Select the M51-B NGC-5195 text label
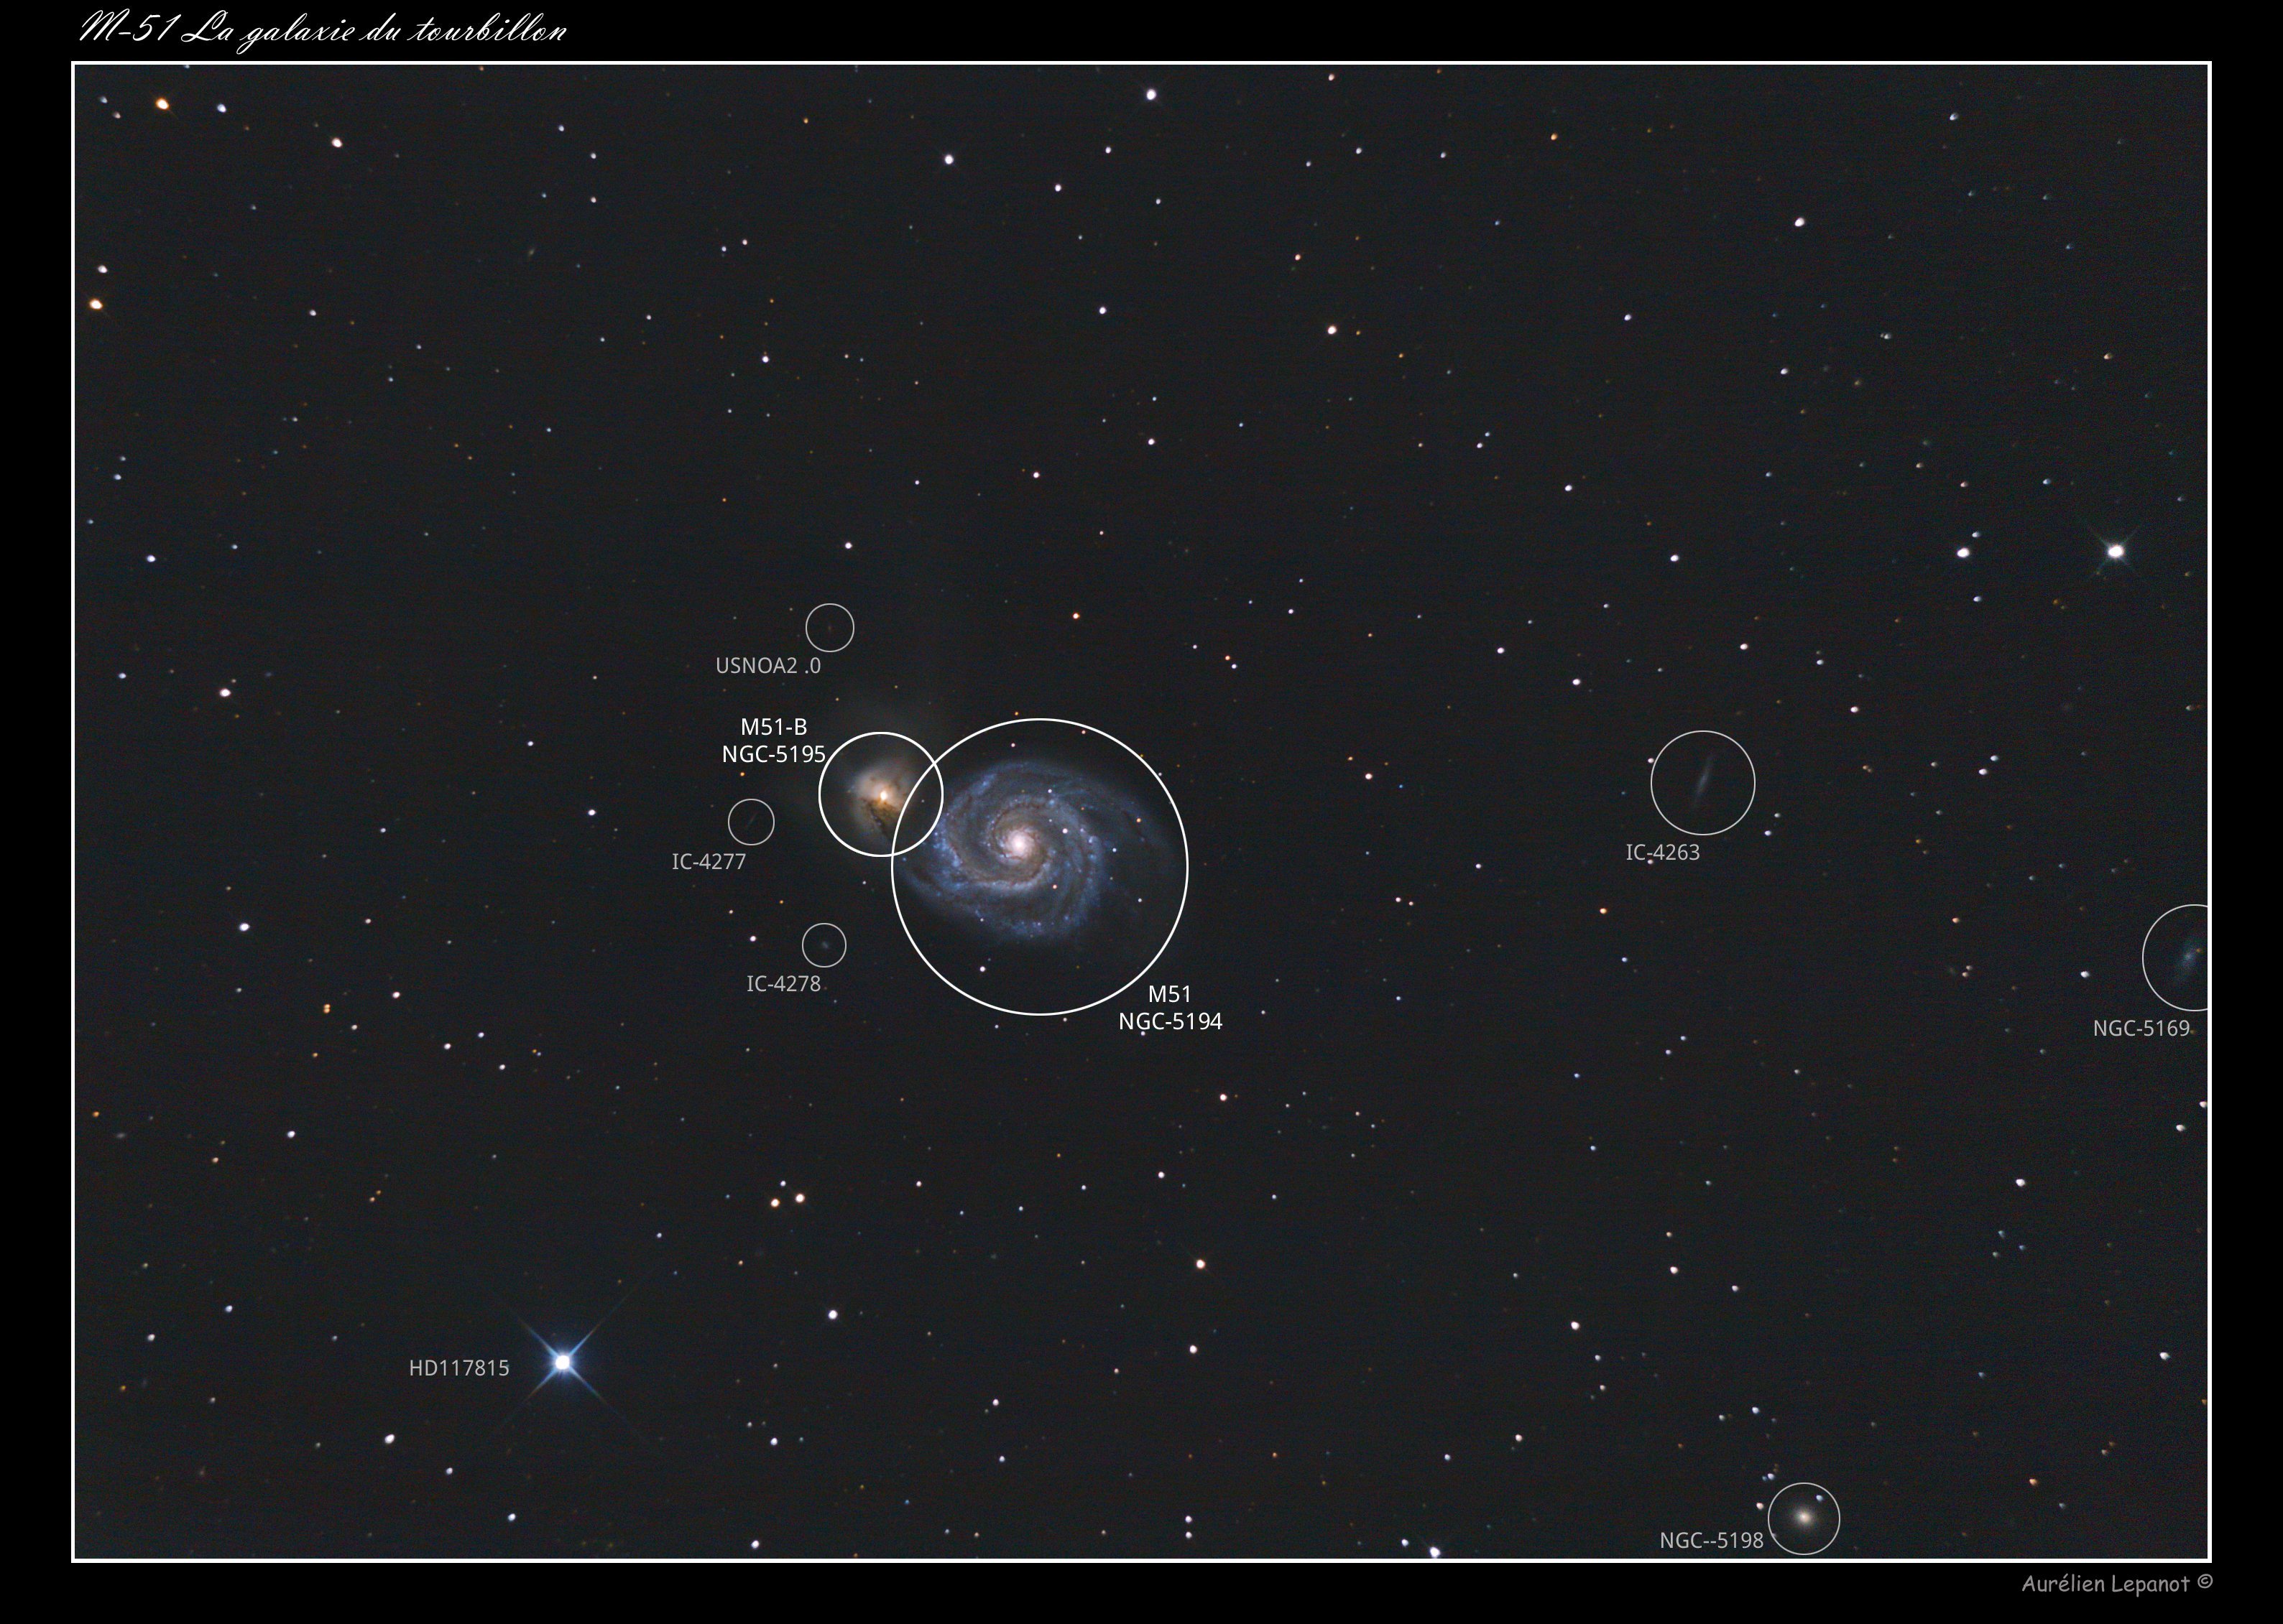 (x=773, y=741)
